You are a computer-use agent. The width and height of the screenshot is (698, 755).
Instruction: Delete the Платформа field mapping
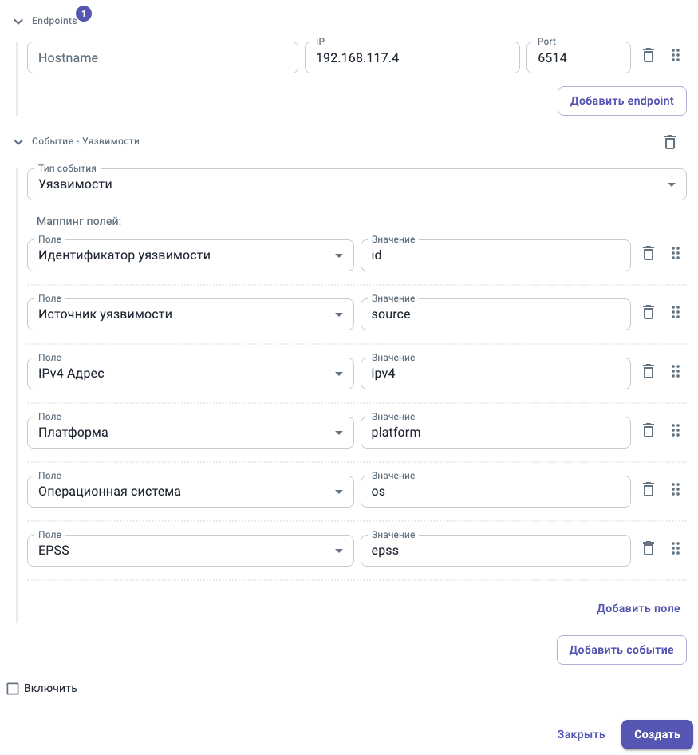649,431
